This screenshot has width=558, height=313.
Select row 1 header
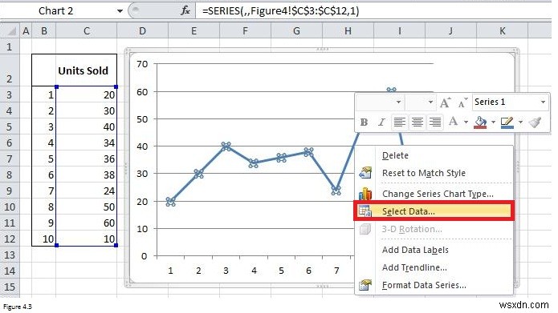(x=10, y=46)
